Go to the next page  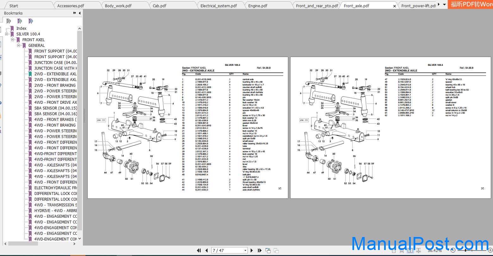click(252, 250)
